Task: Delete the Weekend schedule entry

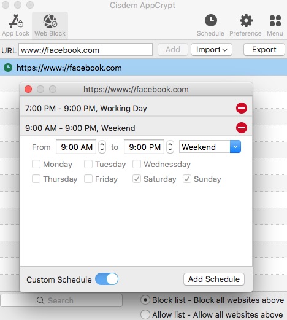Action: [242, 128]
